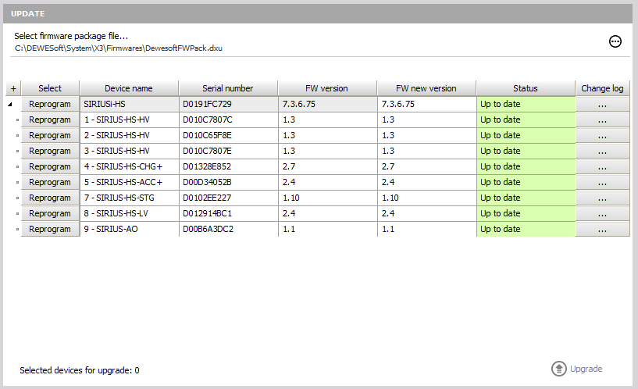Click FW new version 7.3.6.75 cell

pyautogui.click(x=427, y=104)
